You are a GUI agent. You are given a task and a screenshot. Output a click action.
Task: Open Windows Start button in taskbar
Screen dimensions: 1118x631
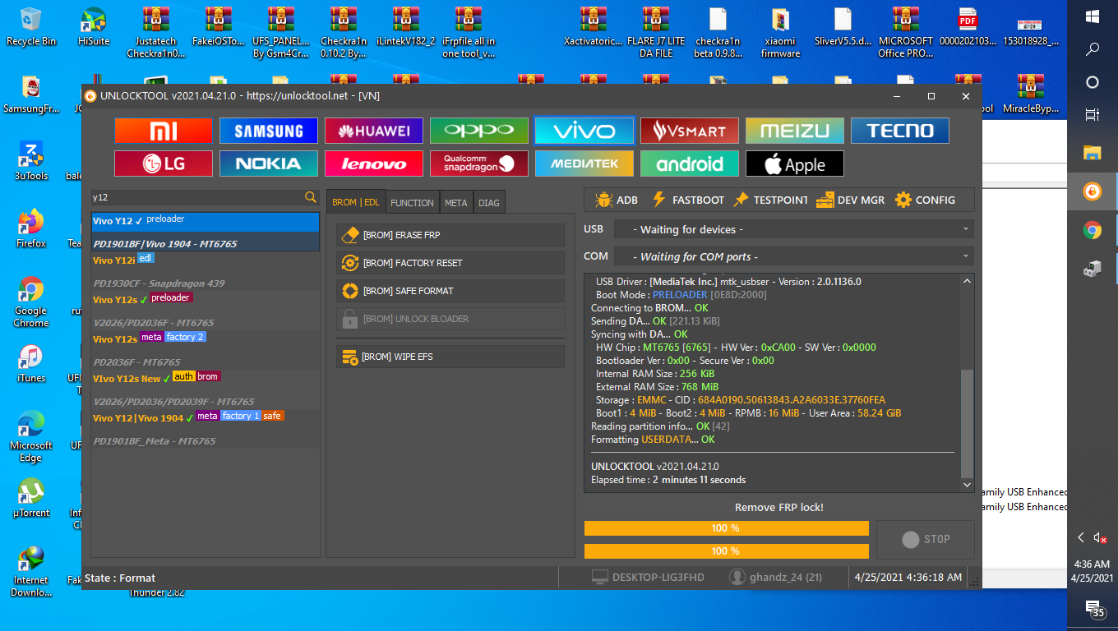[1093, 16]
